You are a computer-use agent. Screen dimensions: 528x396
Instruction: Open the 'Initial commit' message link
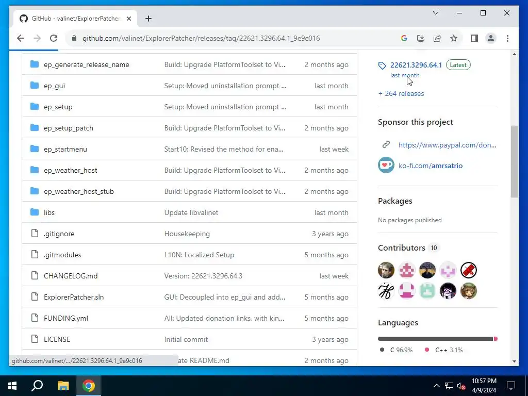pos(186,339)
